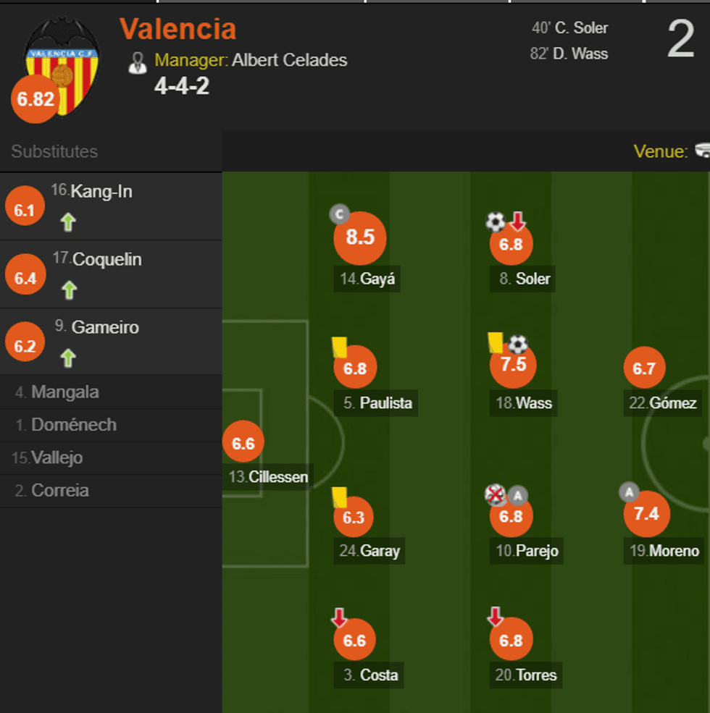Click the manager silhouette icon
710x713 pixels.
click(137, 62)
